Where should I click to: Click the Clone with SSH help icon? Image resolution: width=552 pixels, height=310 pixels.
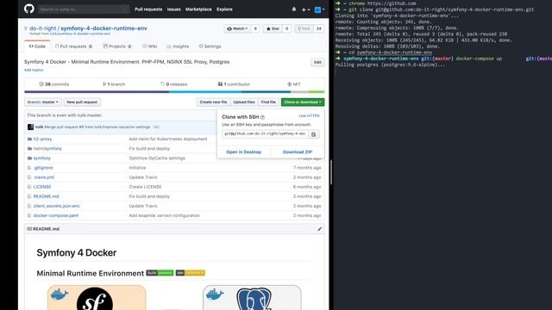click(x=262, y=117)
